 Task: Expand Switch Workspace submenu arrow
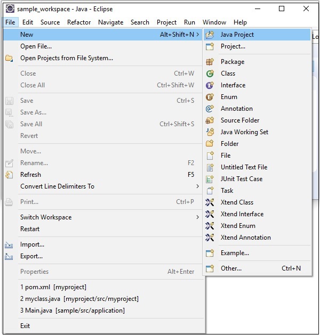(198, 217)
